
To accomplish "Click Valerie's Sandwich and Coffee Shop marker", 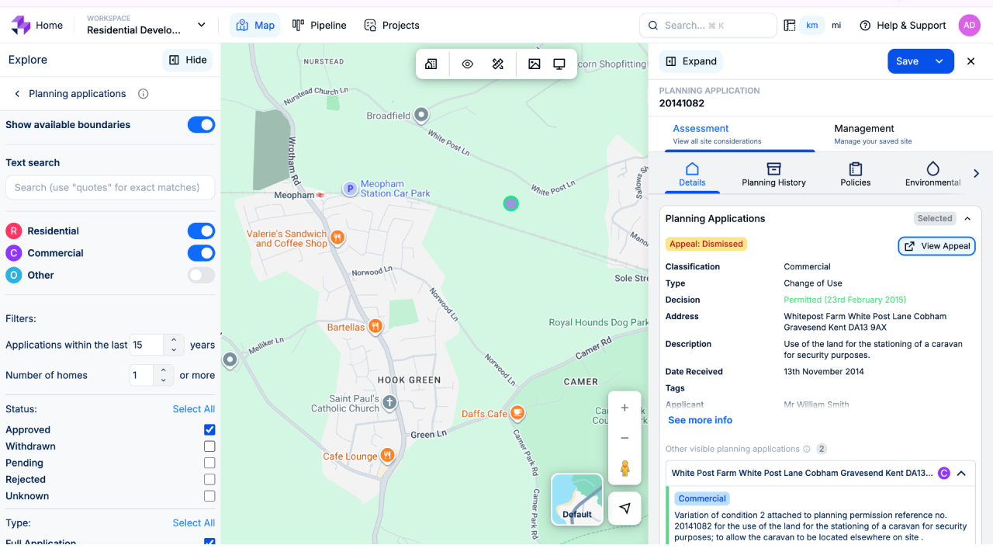I will pyautogui.click(x=337, y=238).
